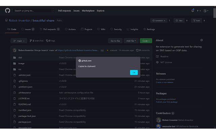Open the repository Settings tab
The height and width of the screenshot is (135, 216).
149,29
